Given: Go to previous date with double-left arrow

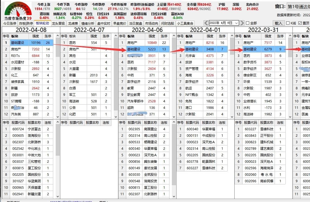Looking at the screenshot, I should pos(206,23).
